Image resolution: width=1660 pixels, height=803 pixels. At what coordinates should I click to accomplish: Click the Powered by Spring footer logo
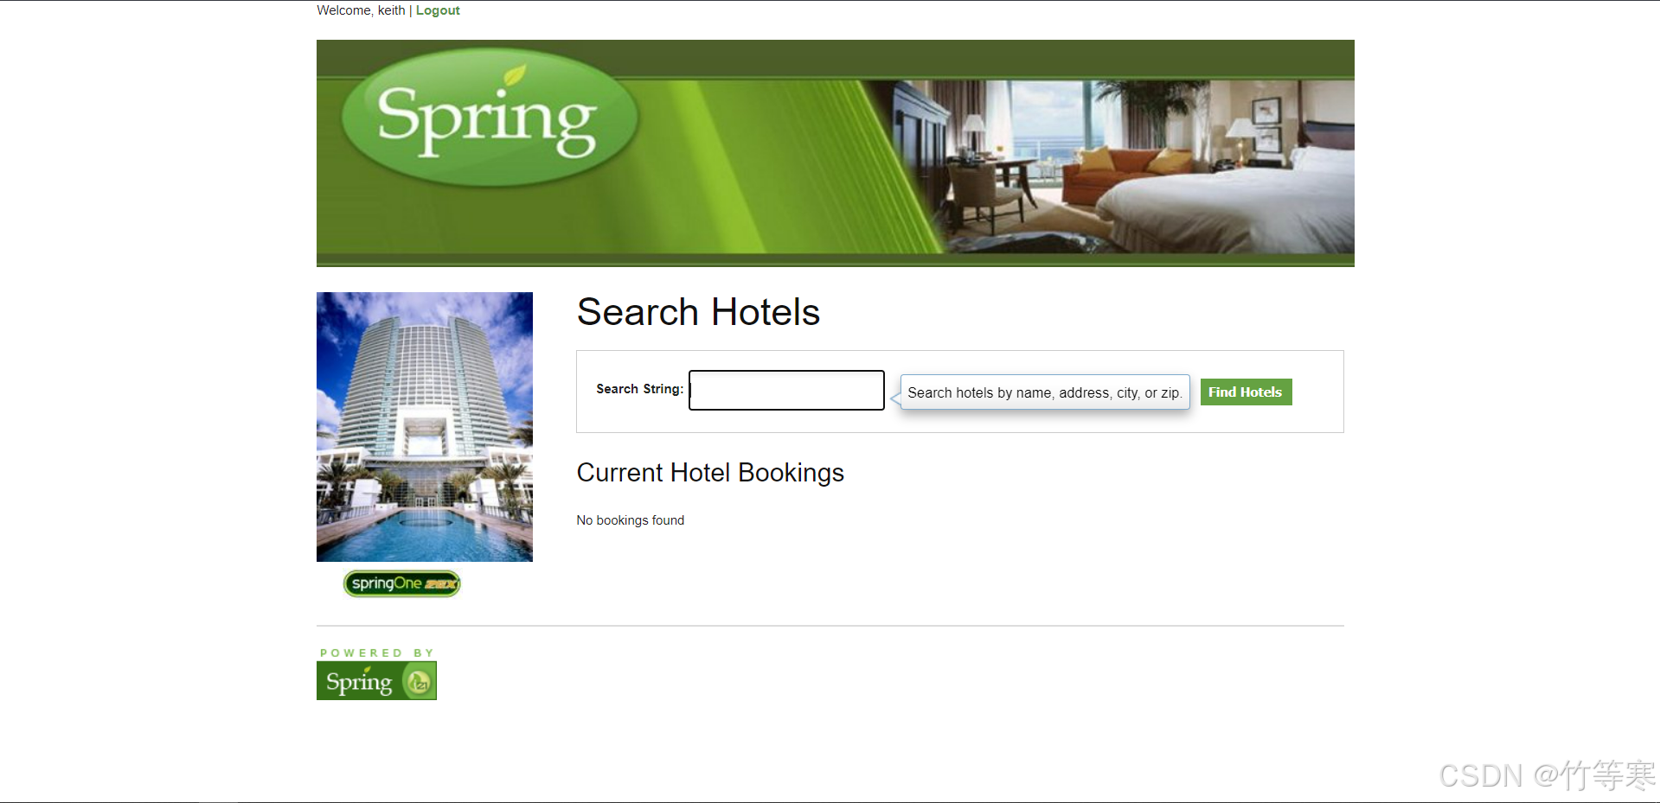[376, 673]
